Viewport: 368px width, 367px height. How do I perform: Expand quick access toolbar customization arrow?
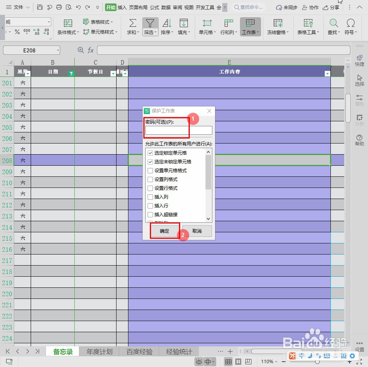[97, 8]
